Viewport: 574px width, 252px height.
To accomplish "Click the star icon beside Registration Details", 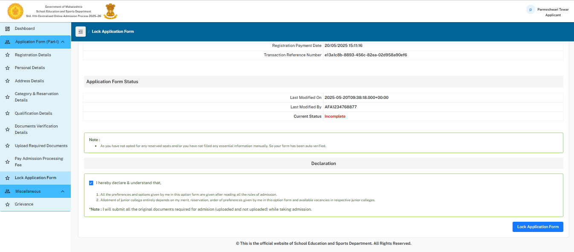I will point(7,55).
